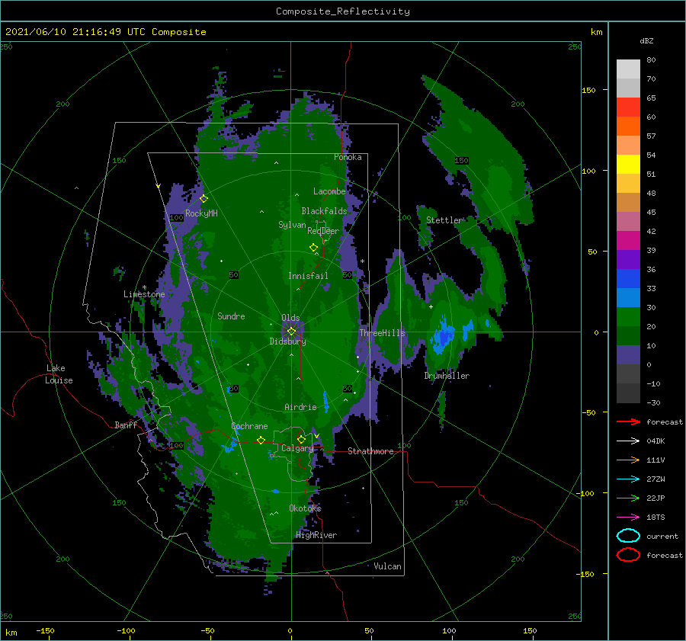686x641 pixels.
Task: Click the bright red swatch in dBZ legend
Action: [x=628, y=107]
